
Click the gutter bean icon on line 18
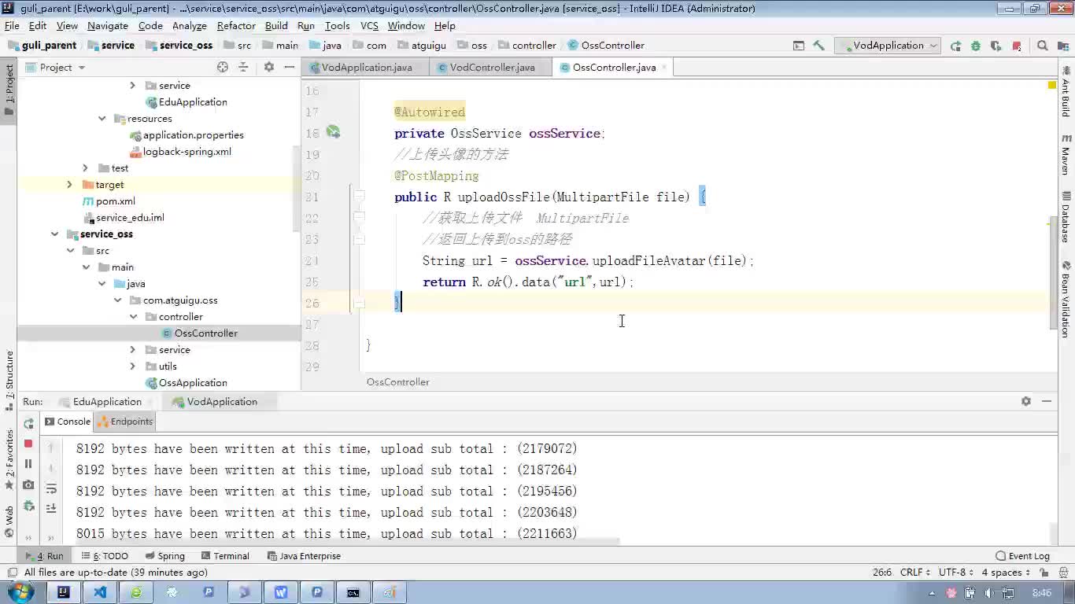tap(333, 133)
